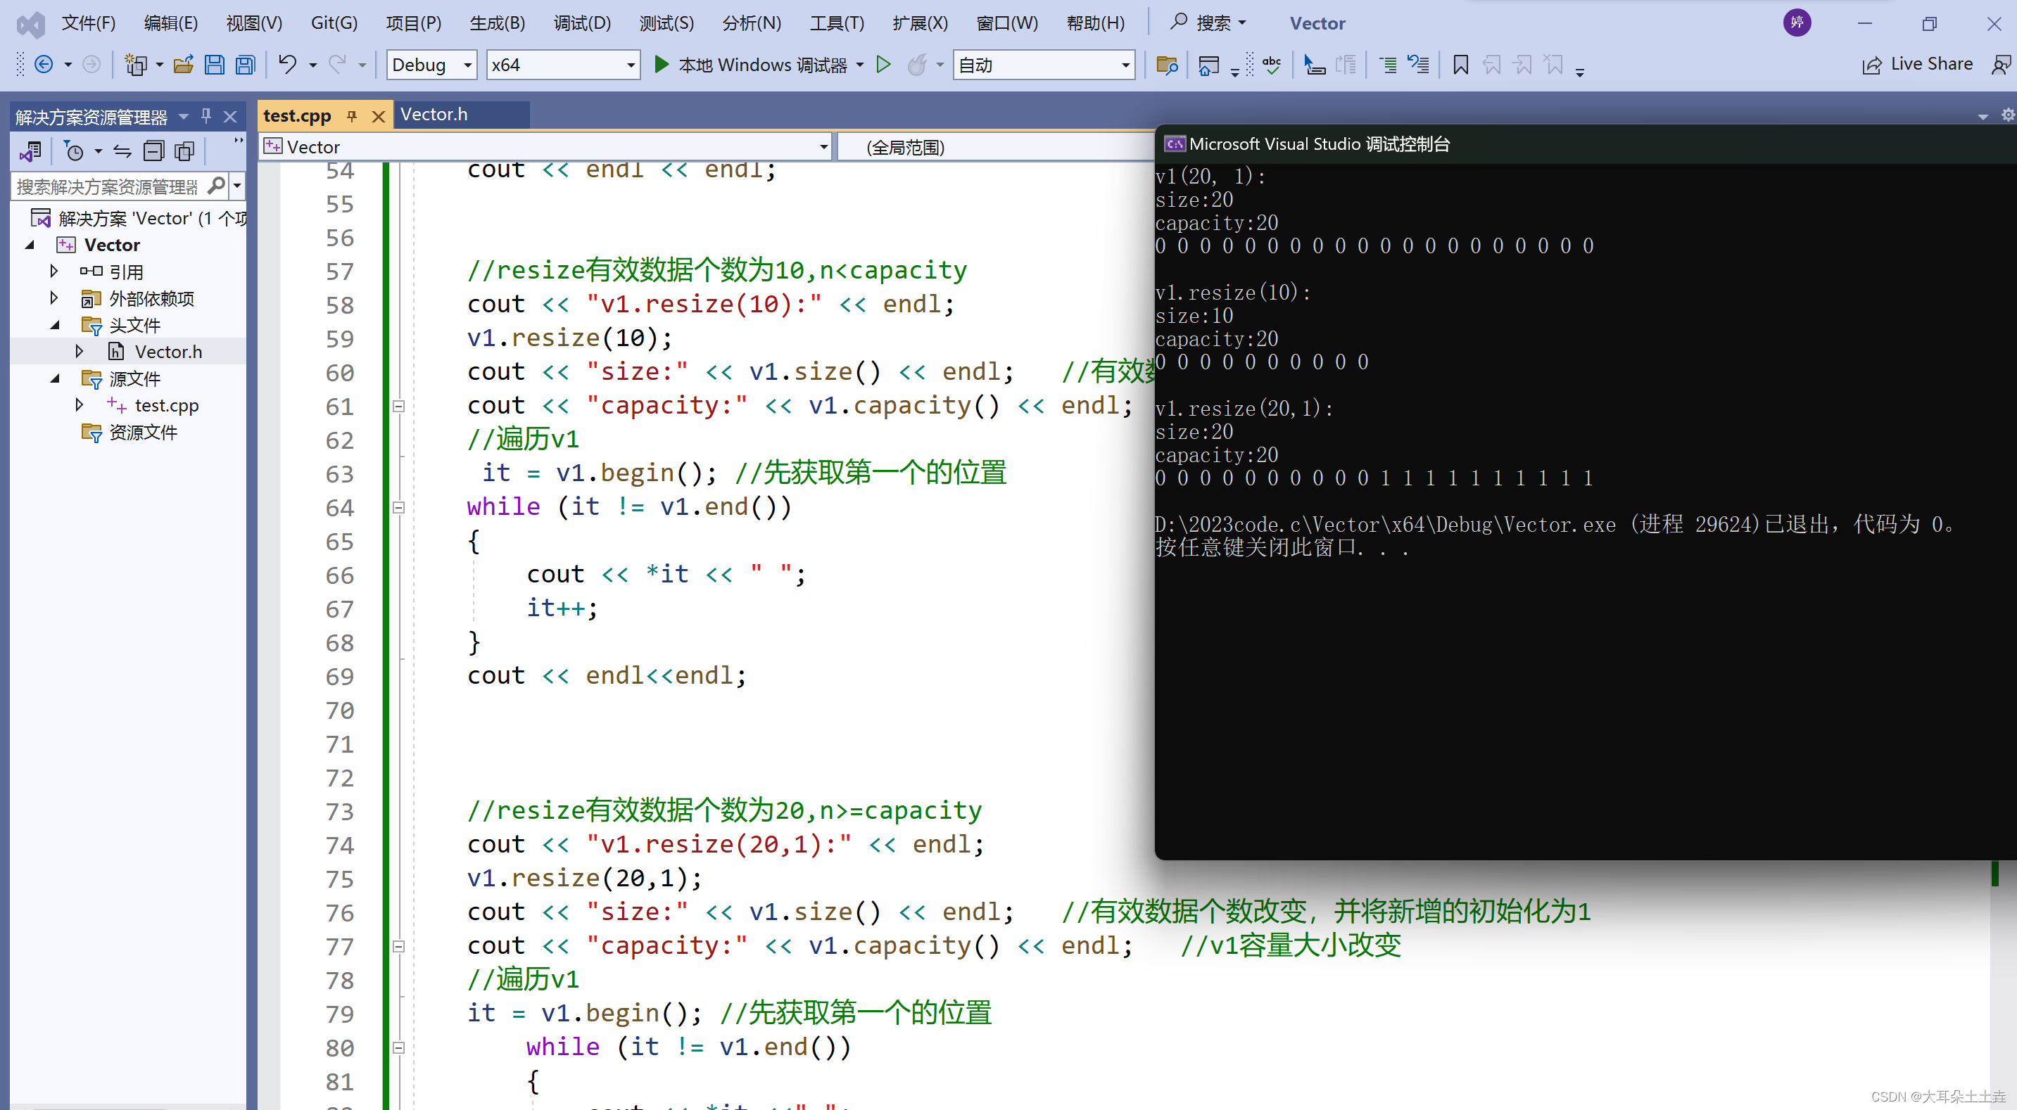Click the navigate backward arrow icon
This screenshot has height=1110, width=2017.
(44, 65)
